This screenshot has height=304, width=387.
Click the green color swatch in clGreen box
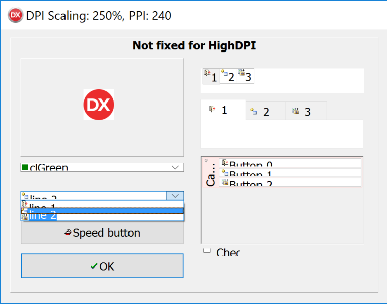[x=25, y=168]
